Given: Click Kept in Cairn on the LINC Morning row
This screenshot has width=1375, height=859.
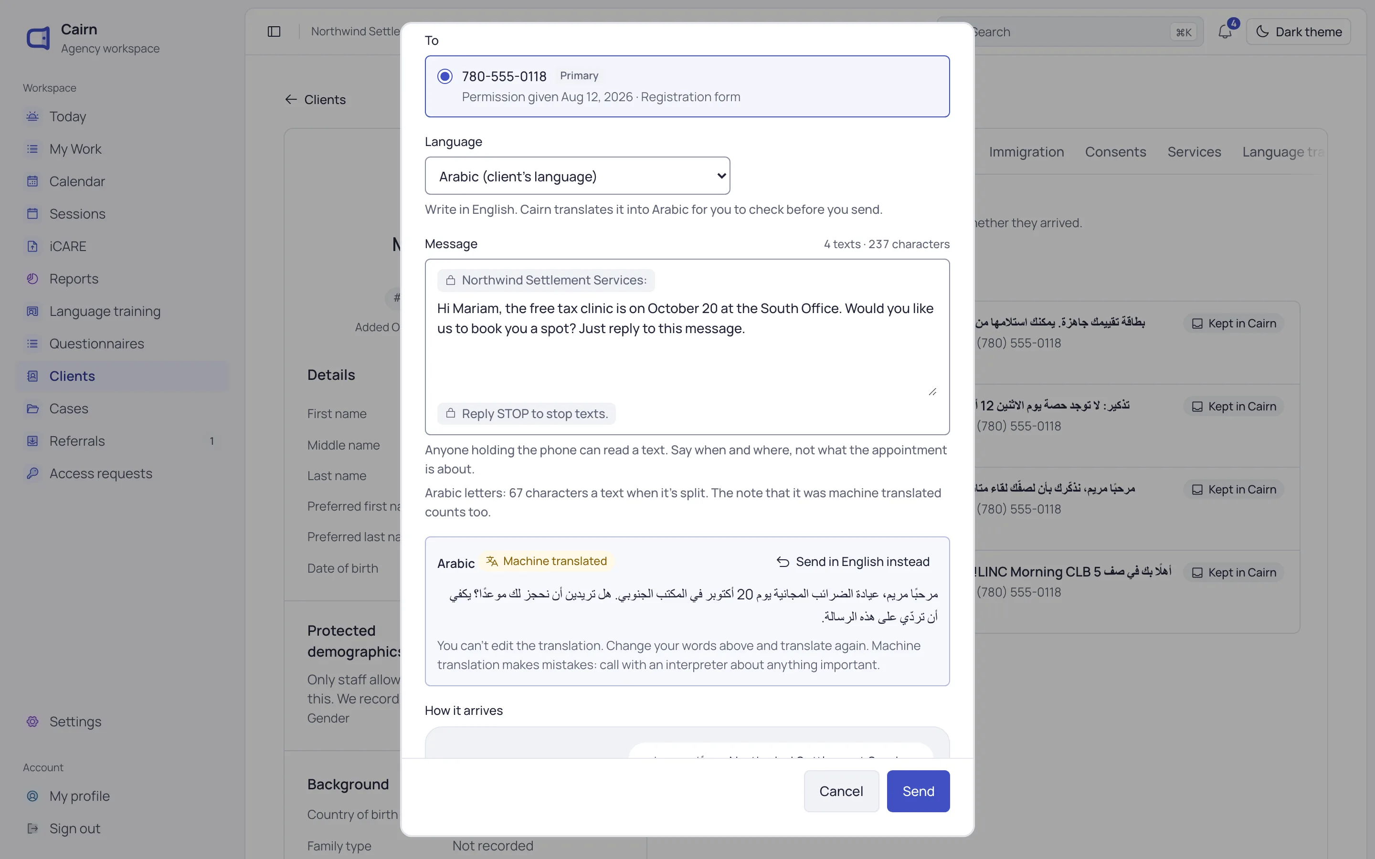Looking at the screenshot, I should coord(1234,573).
